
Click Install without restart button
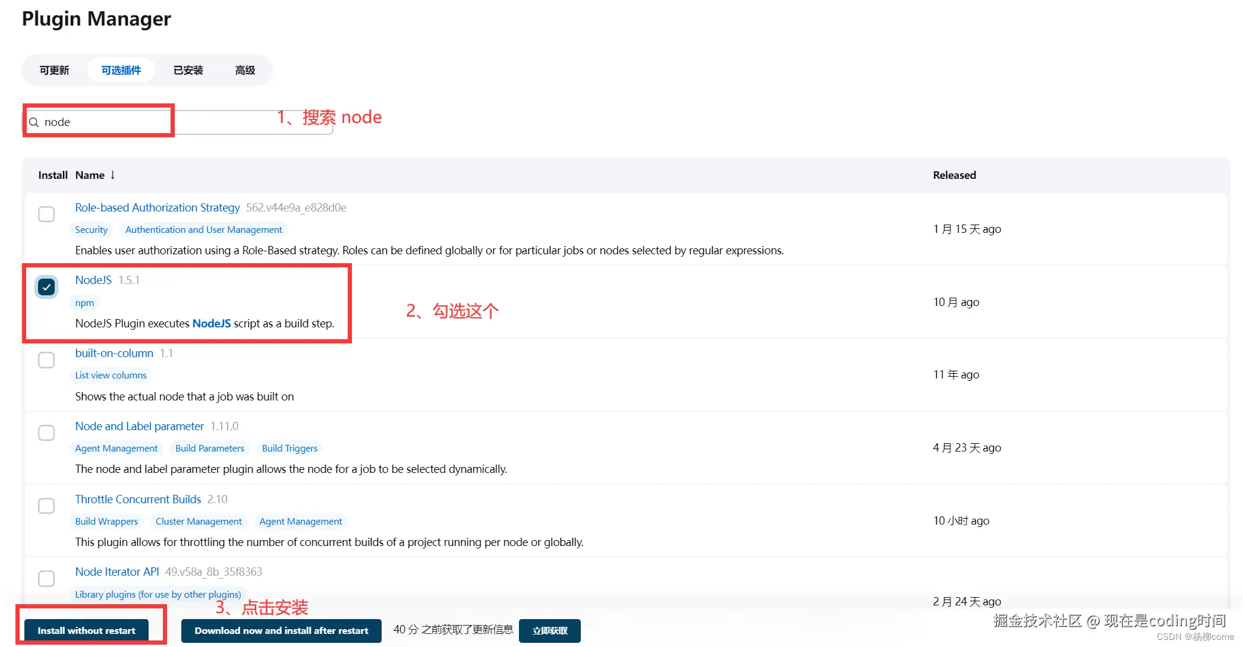87,630
